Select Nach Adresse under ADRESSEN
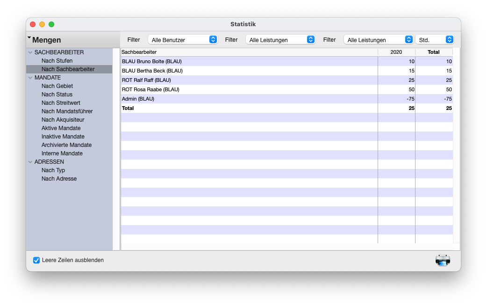 tap(59, 179)
